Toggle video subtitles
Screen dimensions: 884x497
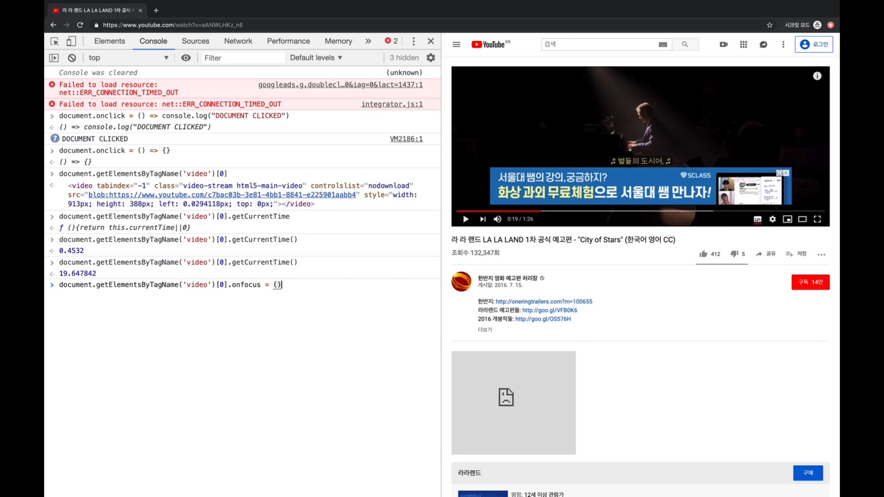tap(758, 219)
